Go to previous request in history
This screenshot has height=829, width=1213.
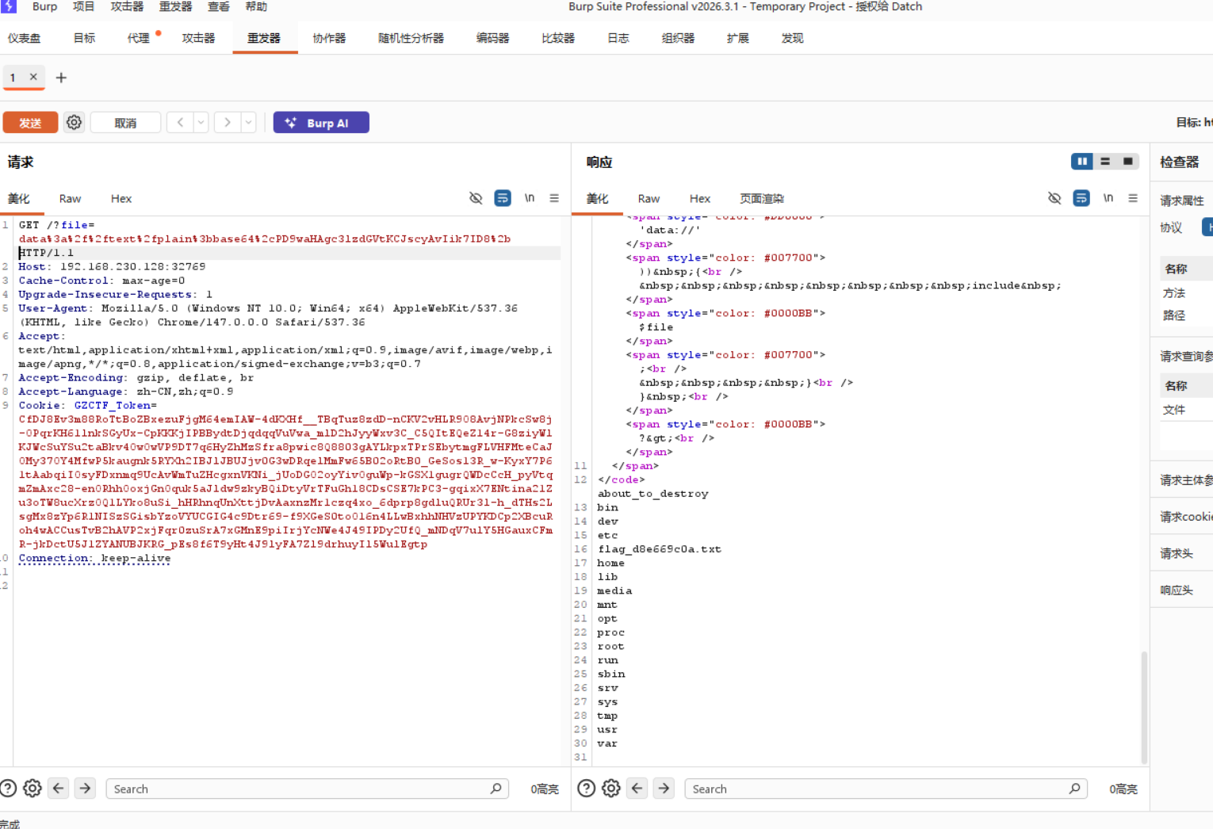pyautogui.click(x=181, y=123)
